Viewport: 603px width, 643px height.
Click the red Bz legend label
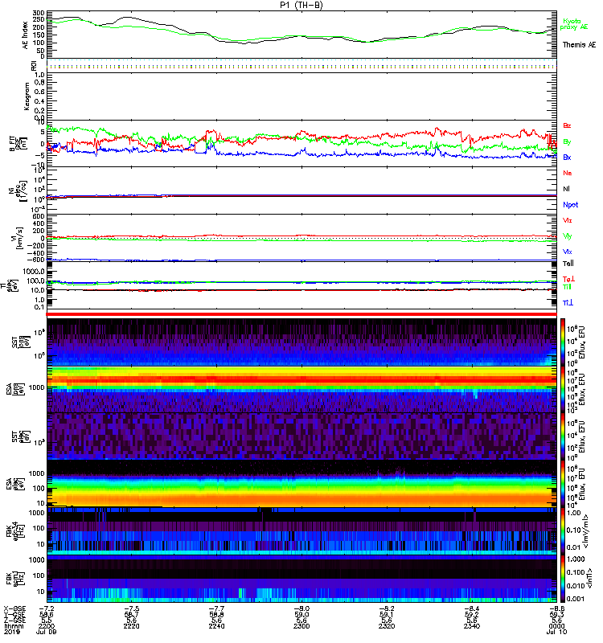pos(567,125)
